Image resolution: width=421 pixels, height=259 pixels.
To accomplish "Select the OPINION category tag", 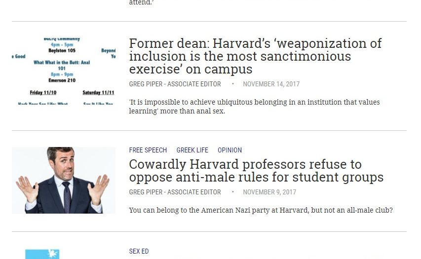I will coord(230,150).
